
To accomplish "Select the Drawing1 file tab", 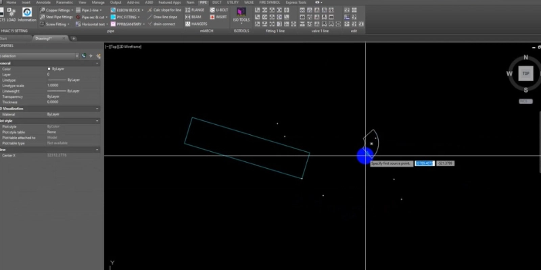I will tap(44, 38).
